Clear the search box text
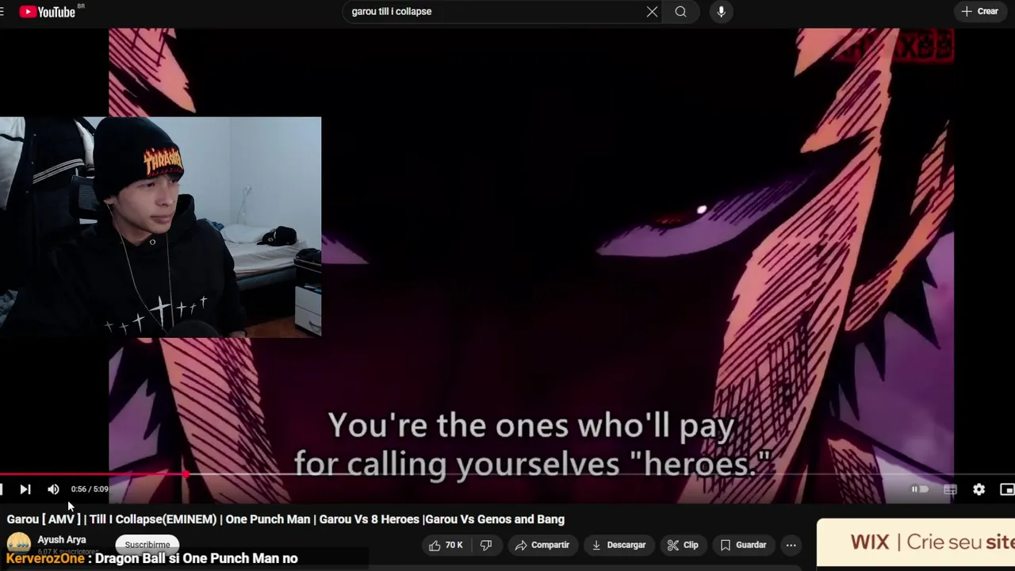 pos(652,11)
